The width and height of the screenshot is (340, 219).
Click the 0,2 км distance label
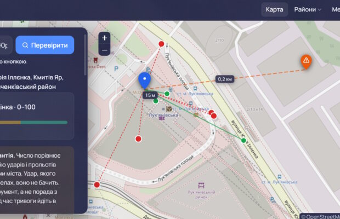[225, 79]
